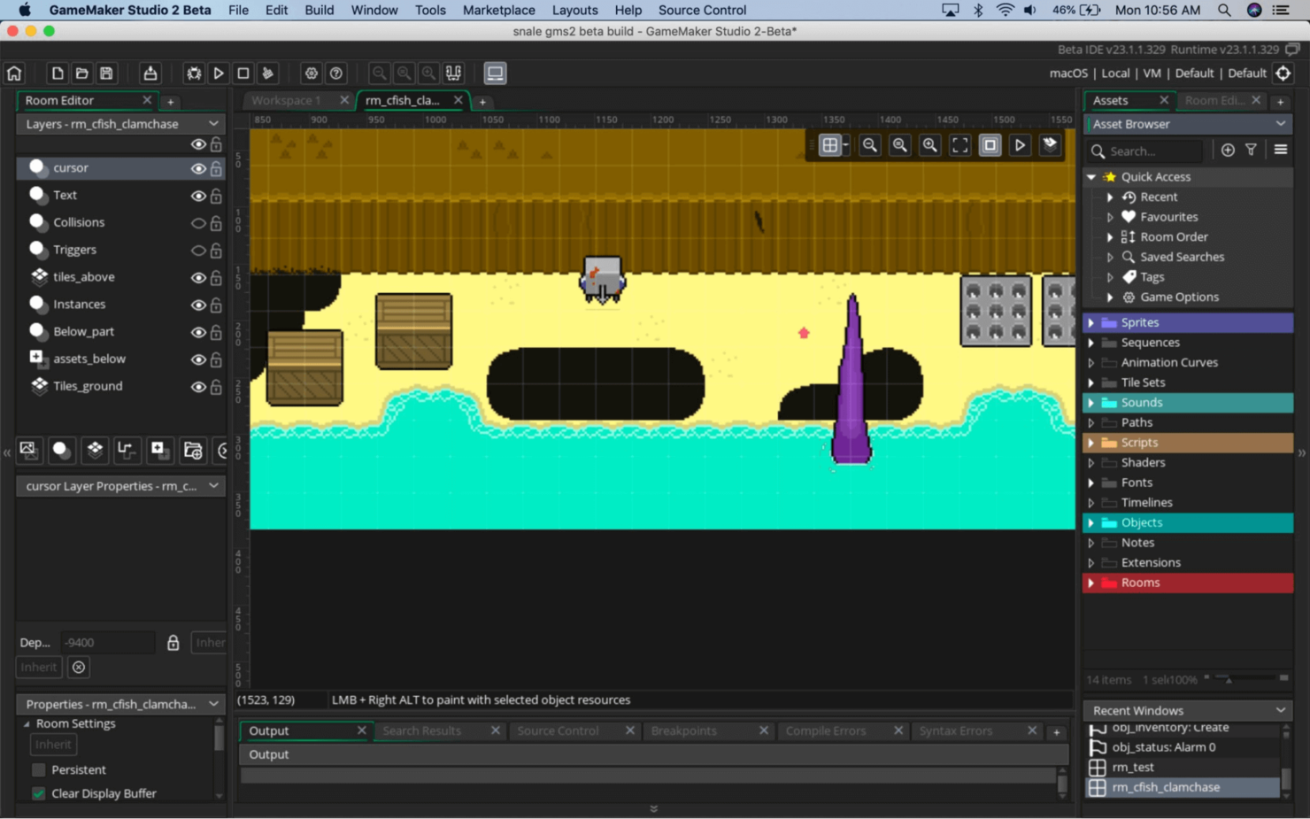Hide the Collisions layer

tap(198, 223)
